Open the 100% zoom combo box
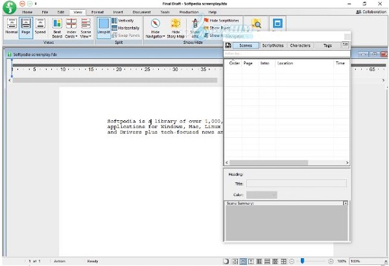Screen dimensions: 389x266 click(x=368, y=261)
